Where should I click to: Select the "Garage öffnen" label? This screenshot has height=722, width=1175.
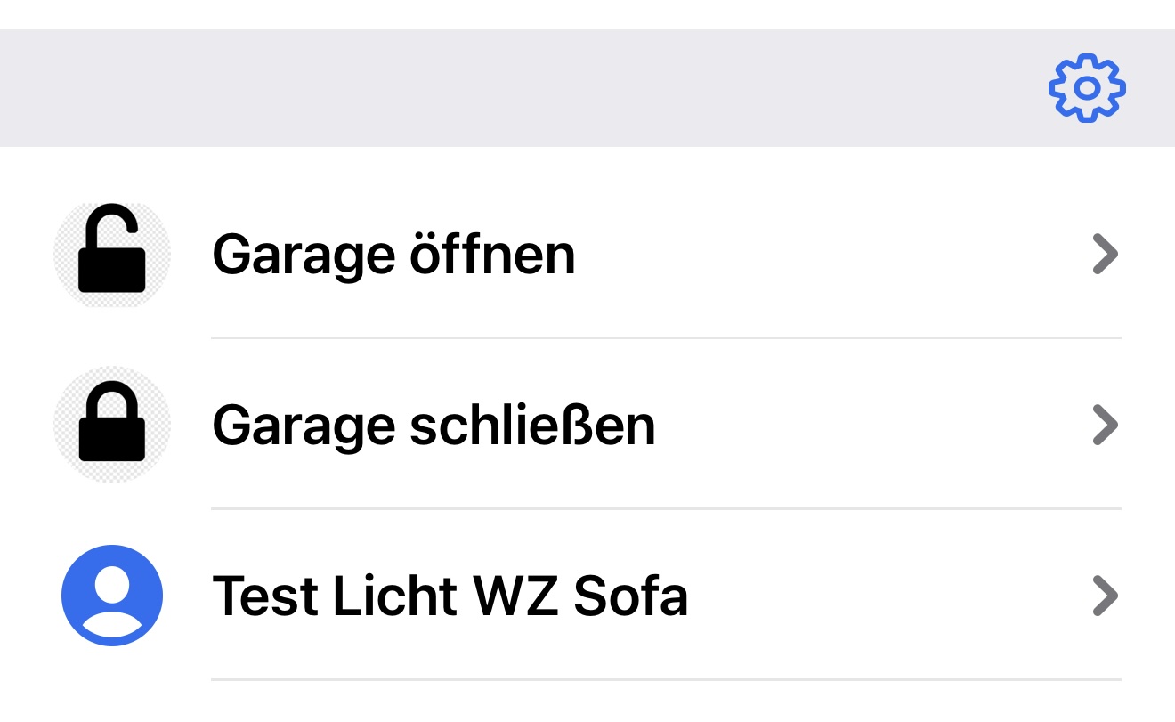click(393, 255)
